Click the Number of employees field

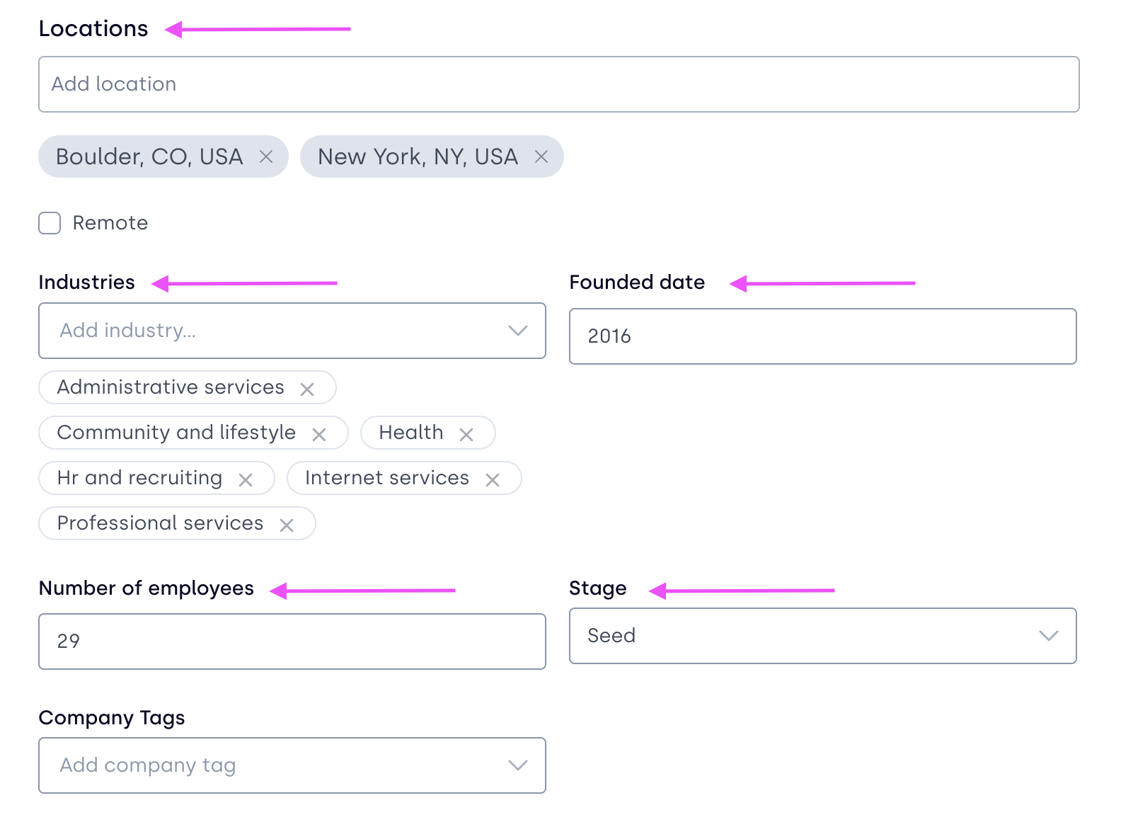(292, 641)
